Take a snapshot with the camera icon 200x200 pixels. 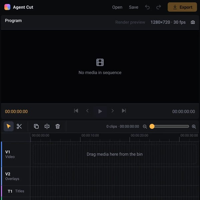tap(193, 22)
